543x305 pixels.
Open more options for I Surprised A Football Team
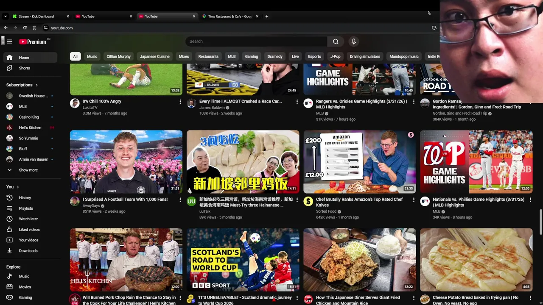coord(180,200)
